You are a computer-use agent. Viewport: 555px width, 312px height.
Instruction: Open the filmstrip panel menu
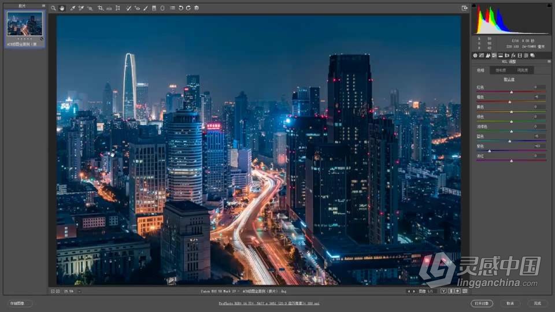point(43,6)
